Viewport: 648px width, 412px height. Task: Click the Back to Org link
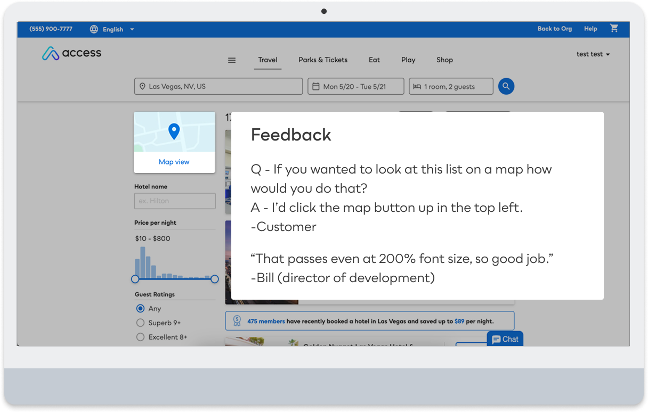[x=555, y=29]
